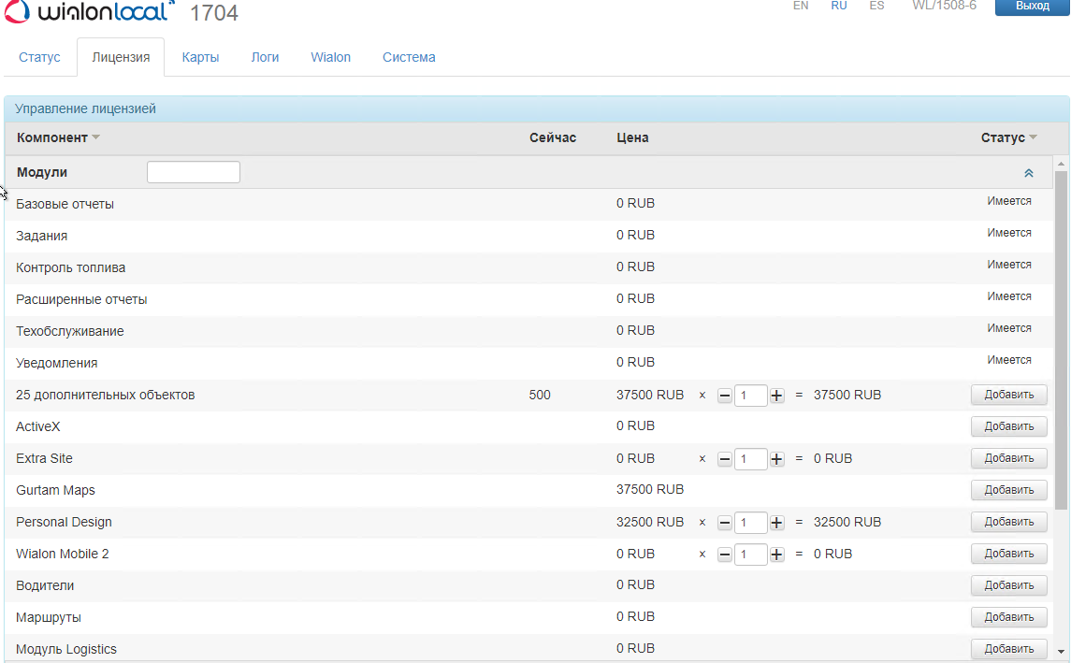Decrease Extra Site quantity with minus
Screen dimensions: 1071x663
click(725, 459)
